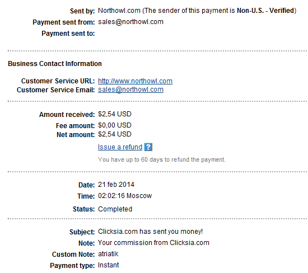This screenshot has height=273, width=308.
Task: Click the note Your commission from Clicksia.com
Action: [153, 243]
